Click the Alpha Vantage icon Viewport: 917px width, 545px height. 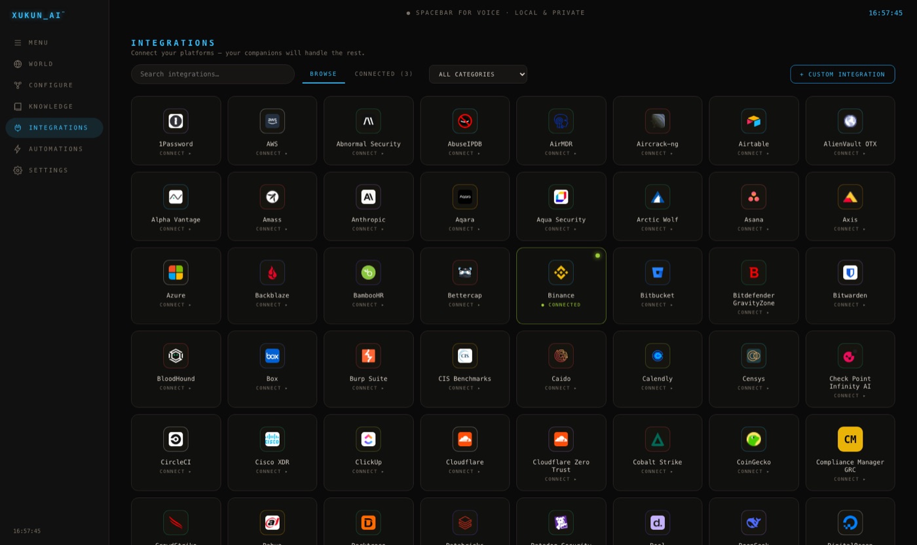tap(176, 197)
